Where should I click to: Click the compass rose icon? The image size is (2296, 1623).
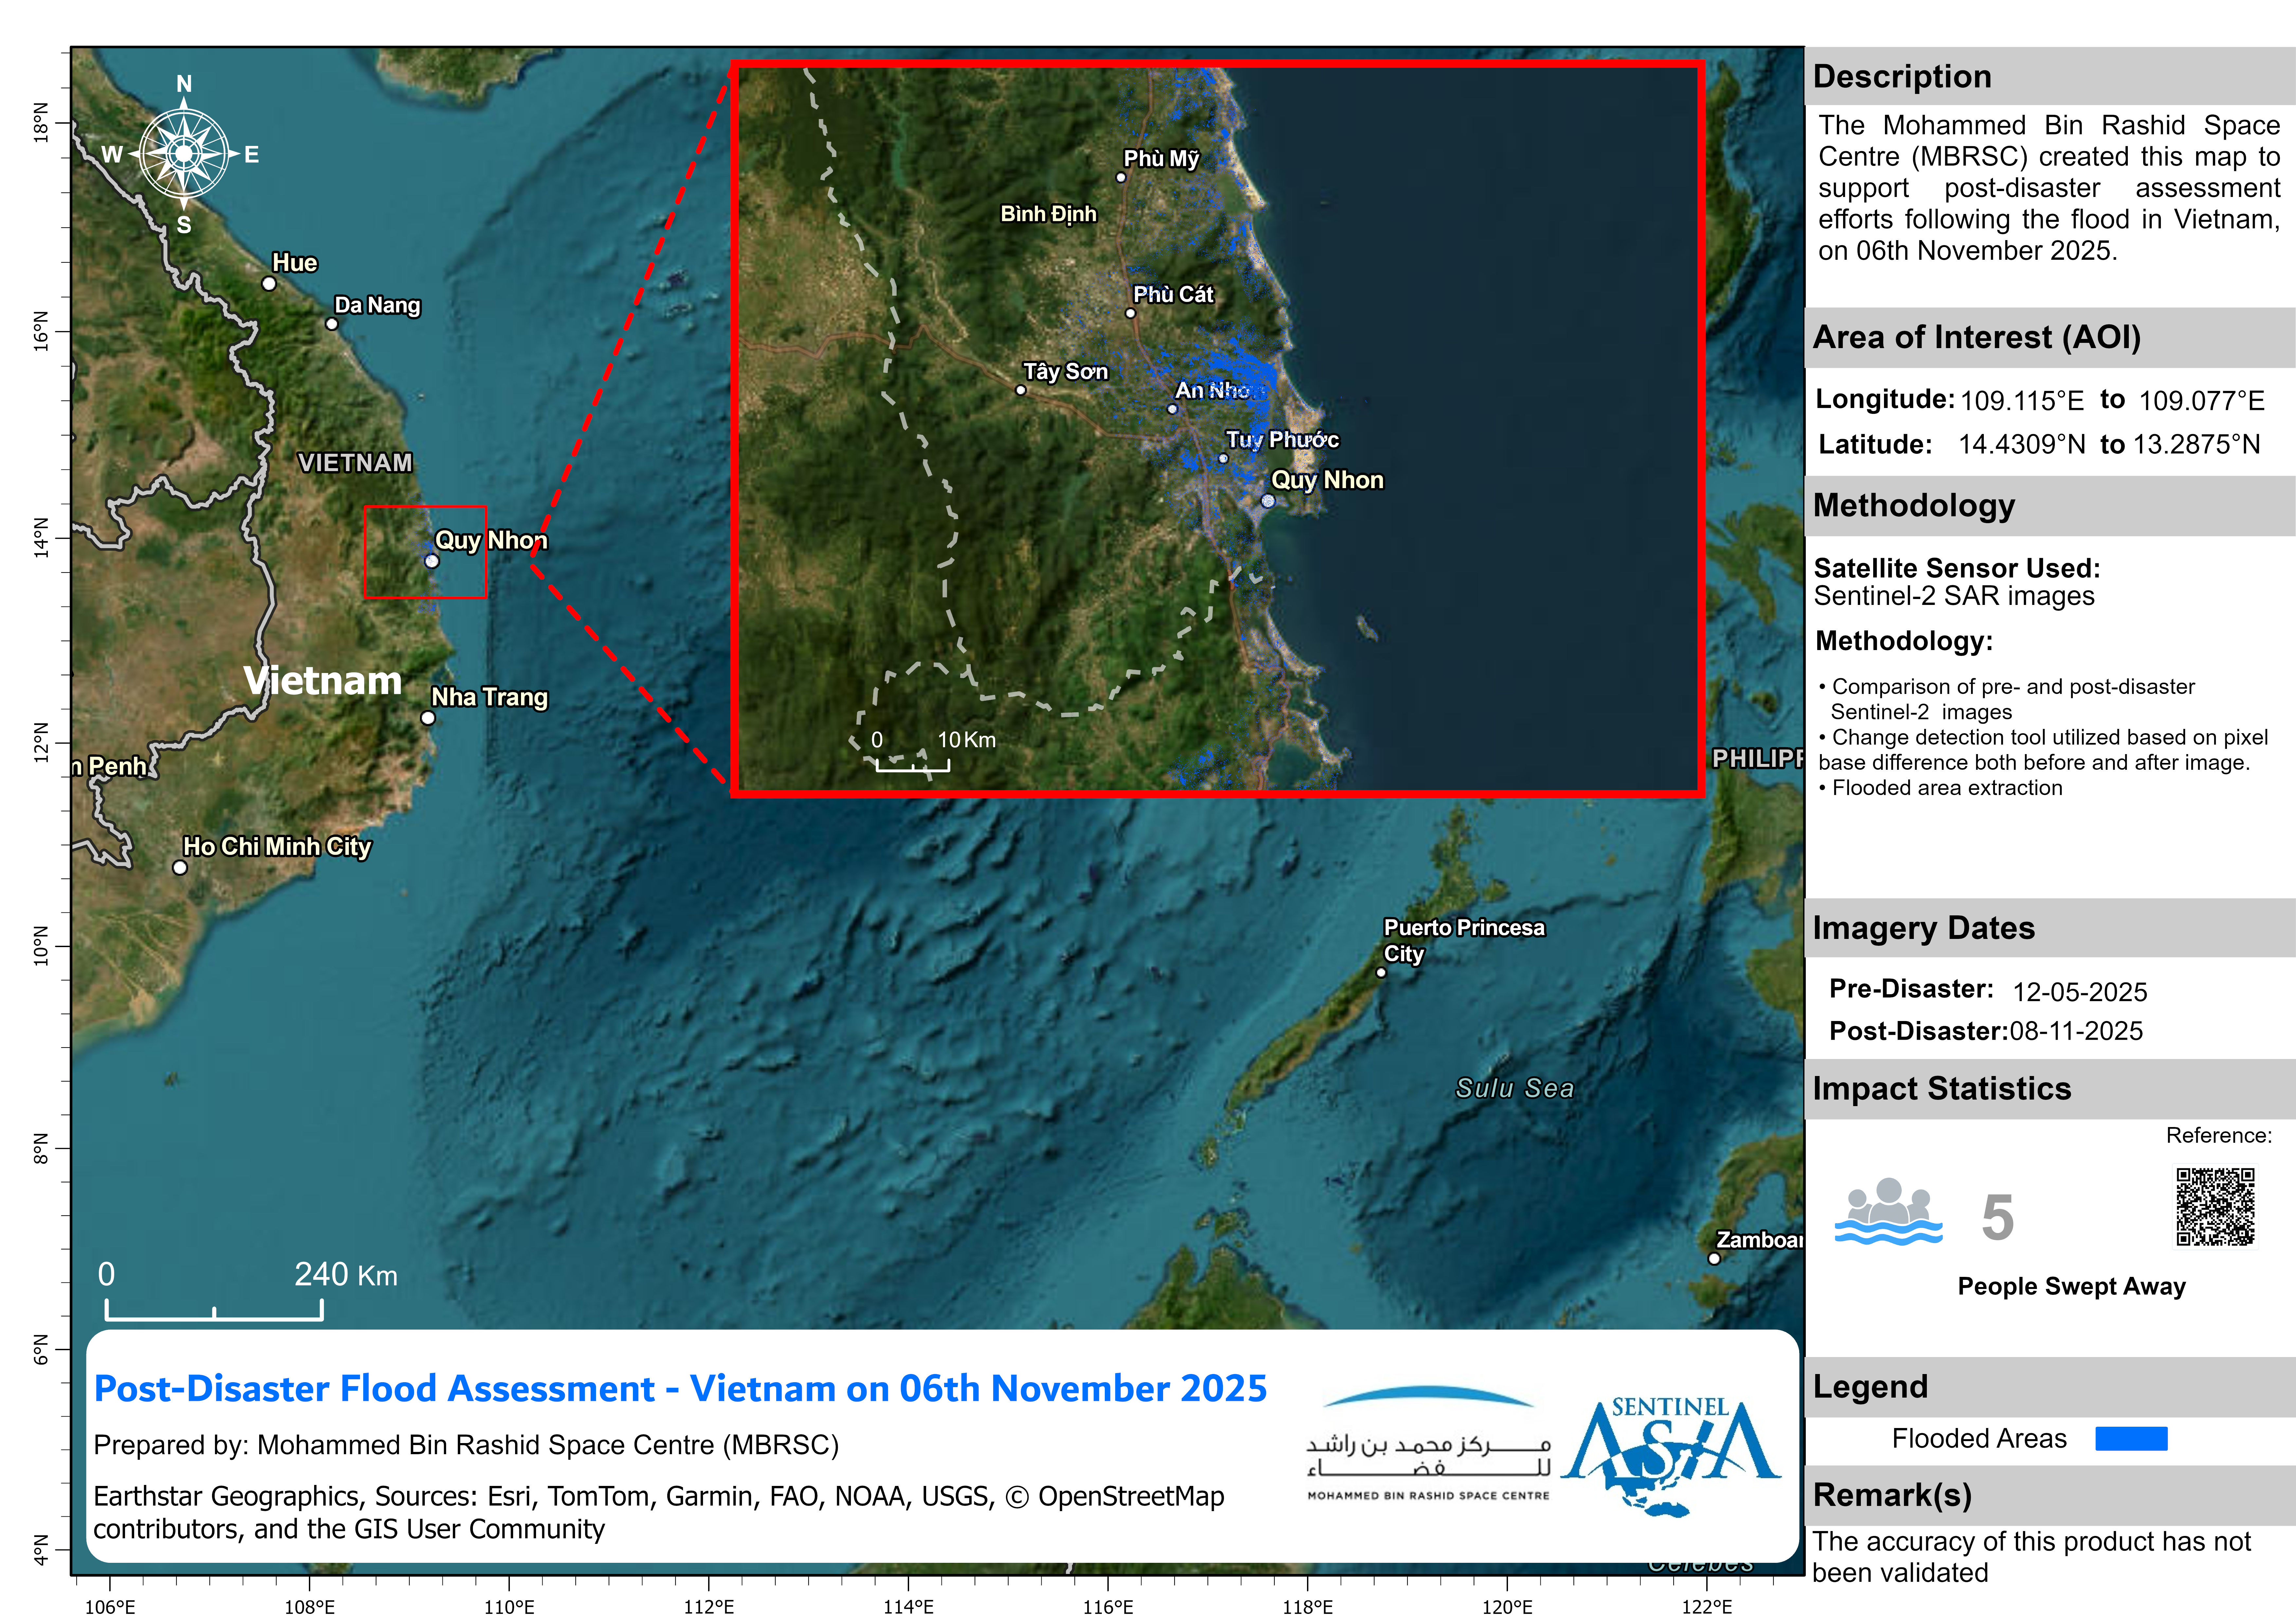click(184, 154)
